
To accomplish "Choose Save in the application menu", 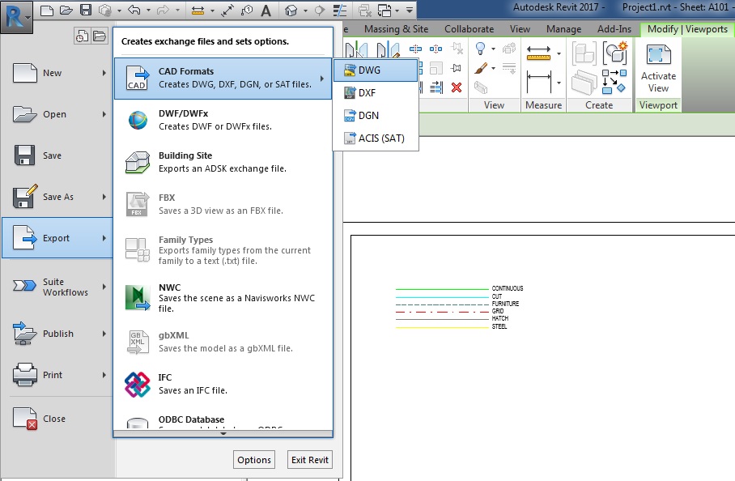I will (x=57, y=155).
